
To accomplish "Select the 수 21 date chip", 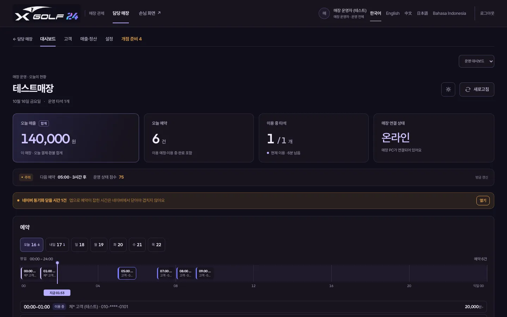I will coord(137,245).
